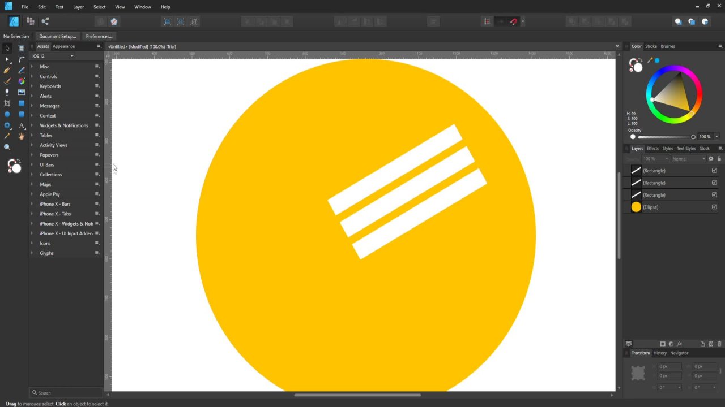Open the opacity percentage dropdown

(717, 137)
